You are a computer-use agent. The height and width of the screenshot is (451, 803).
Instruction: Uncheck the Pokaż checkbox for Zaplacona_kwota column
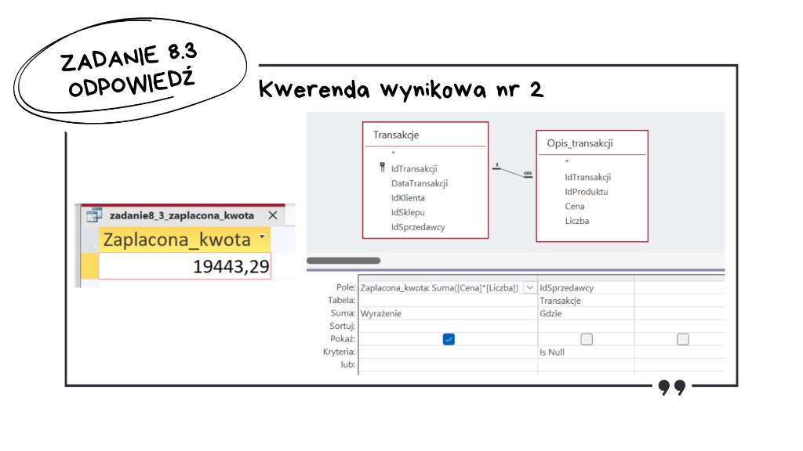pos(449,339)
